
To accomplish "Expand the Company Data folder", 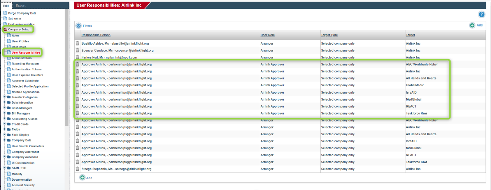I will pos(4,140).
